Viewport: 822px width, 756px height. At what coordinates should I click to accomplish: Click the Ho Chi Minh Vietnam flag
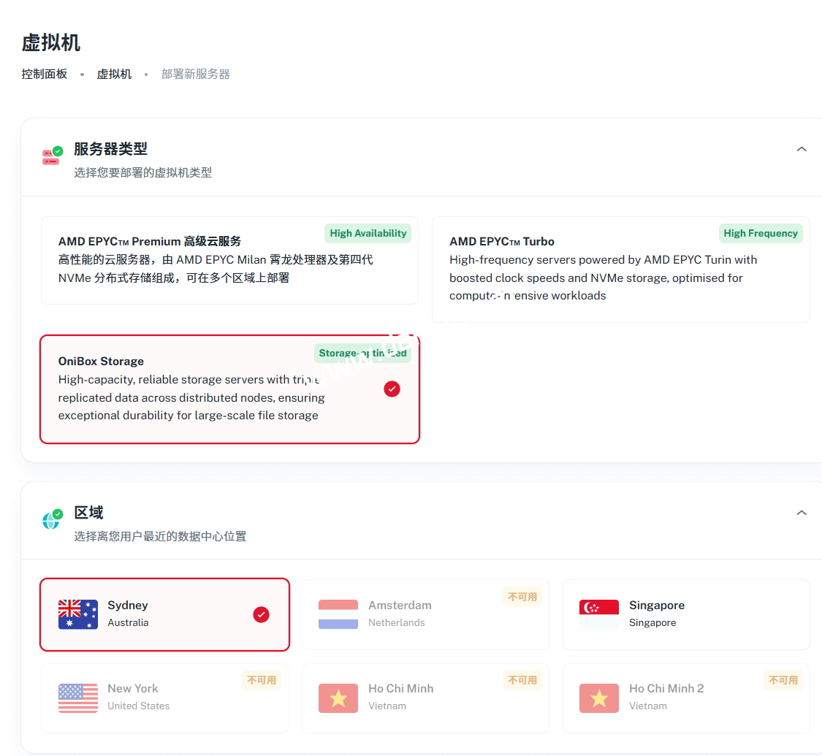[x=338, y=698]
